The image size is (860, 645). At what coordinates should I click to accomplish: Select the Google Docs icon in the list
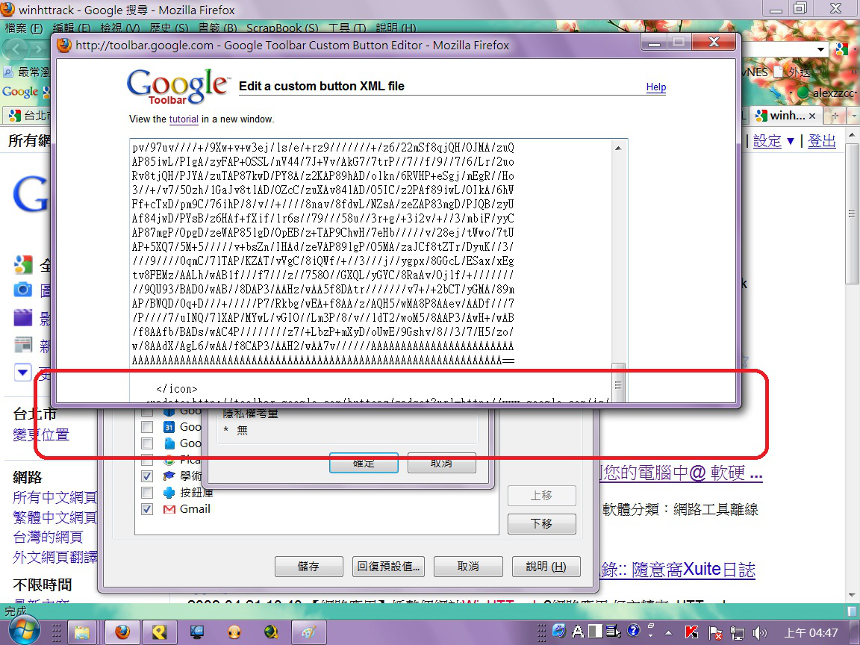pos(169,443)
